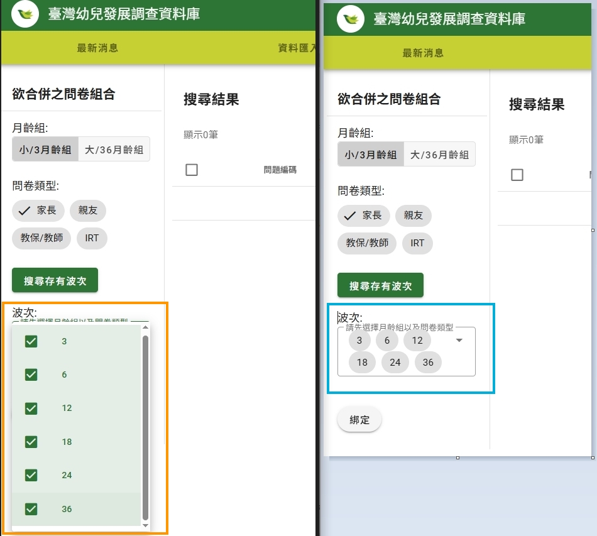This screenshot has height=536, width=597.
Task: Click the bird logo in the left window header
Action: point(25,14)
